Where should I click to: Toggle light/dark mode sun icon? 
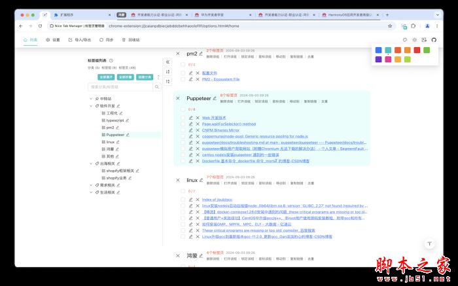pos(414,40)
